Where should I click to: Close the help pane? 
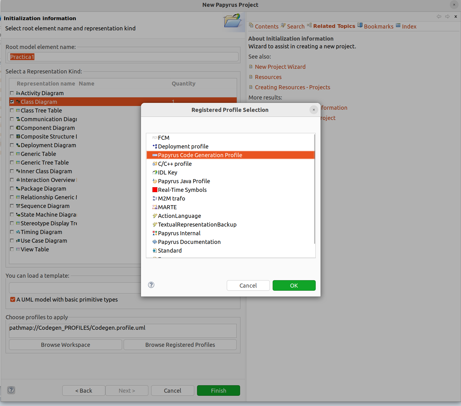(456, 16)
